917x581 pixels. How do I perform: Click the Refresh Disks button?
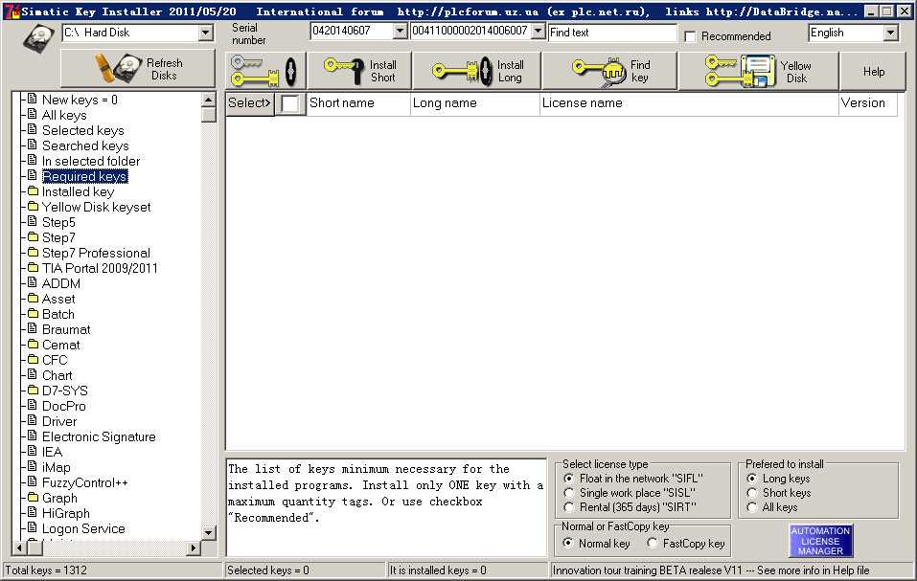[x=138, y=70]
